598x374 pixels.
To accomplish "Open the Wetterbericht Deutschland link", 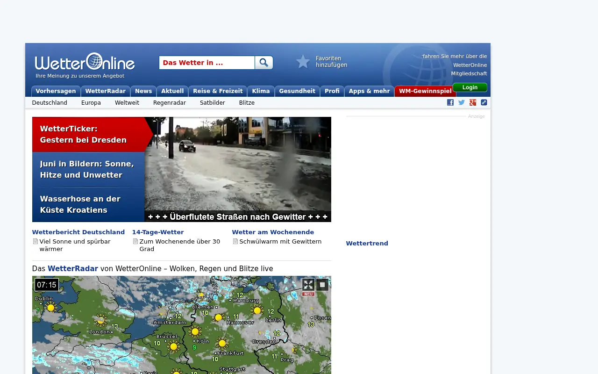I will (x=78, y=232).
